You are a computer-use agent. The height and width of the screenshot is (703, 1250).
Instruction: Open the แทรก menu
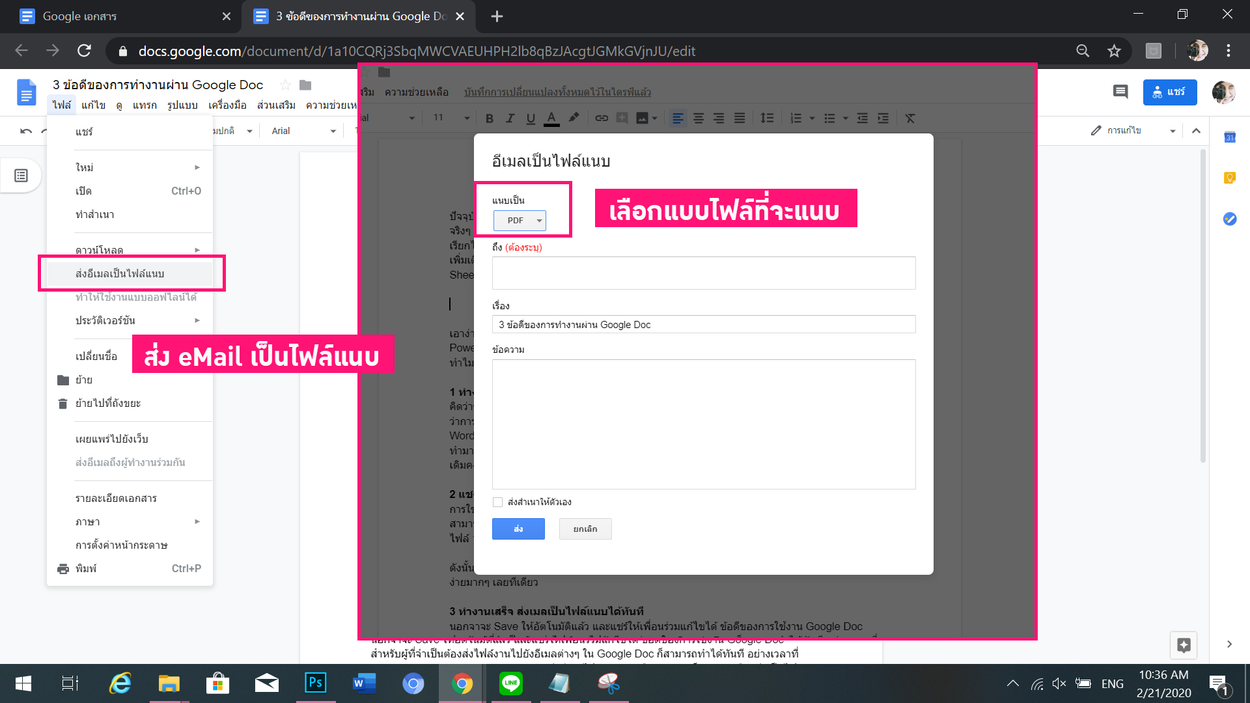tap(146, 105)
